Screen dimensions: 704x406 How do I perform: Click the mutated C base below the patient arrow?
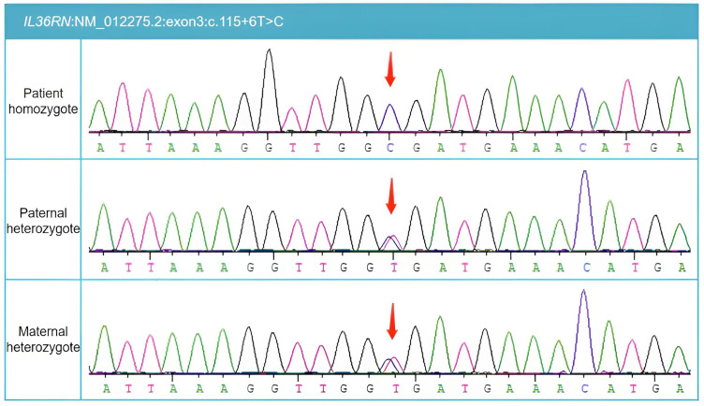click(x=390, y=146)
